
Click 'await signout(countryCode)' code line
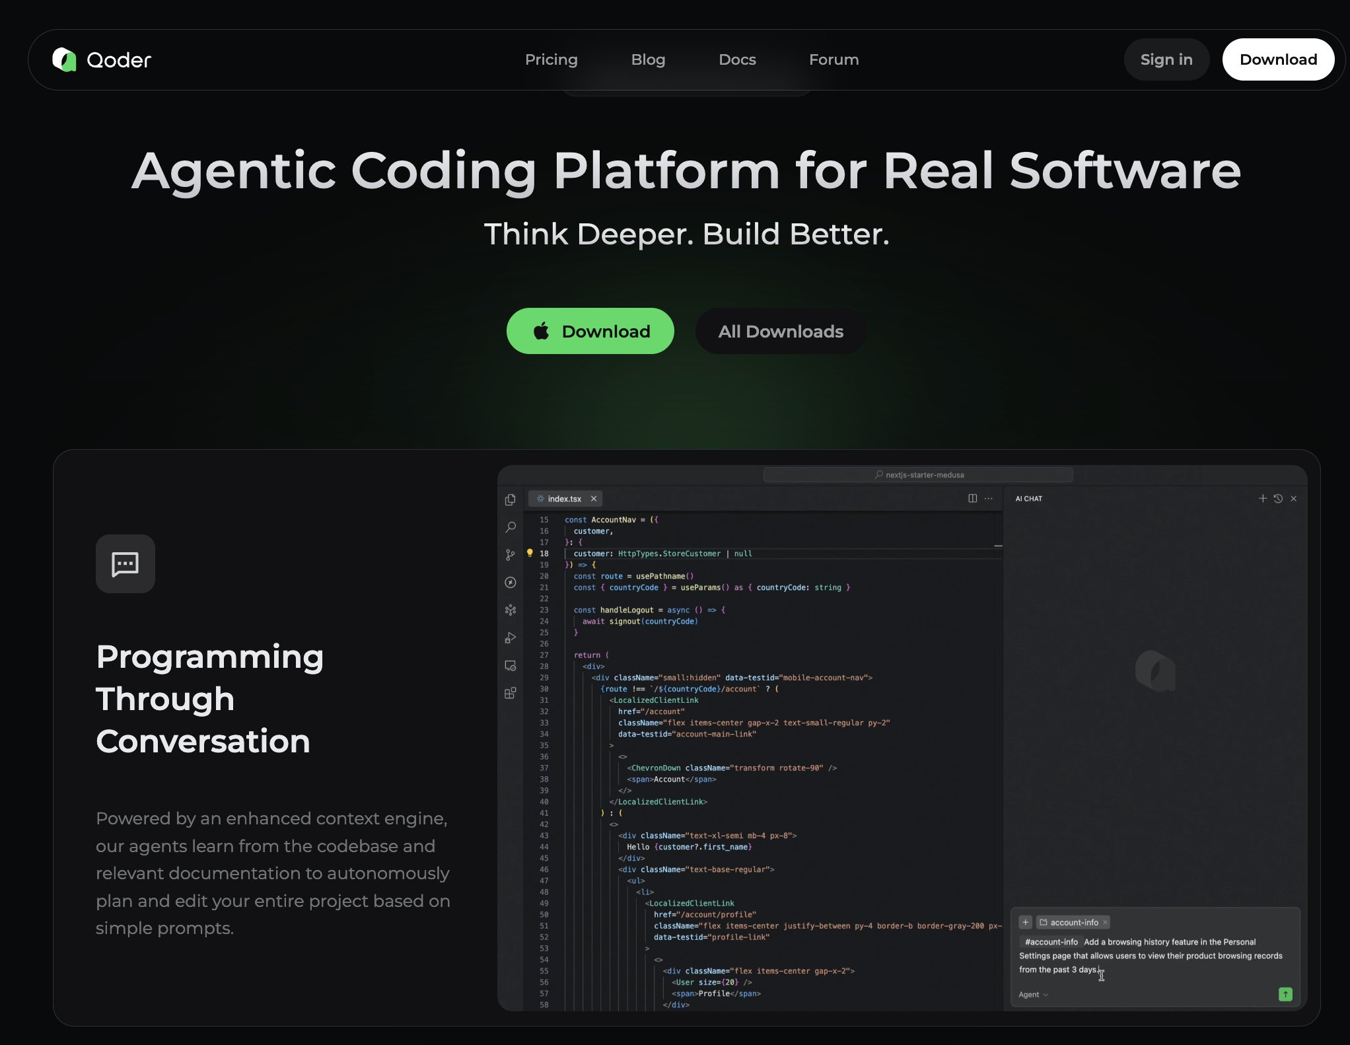point(640,621)
